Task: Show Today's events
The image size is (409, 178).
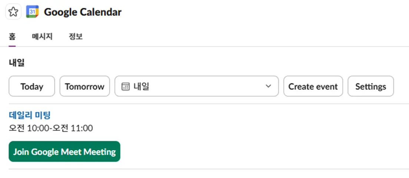Action: [x=32, y=87]
